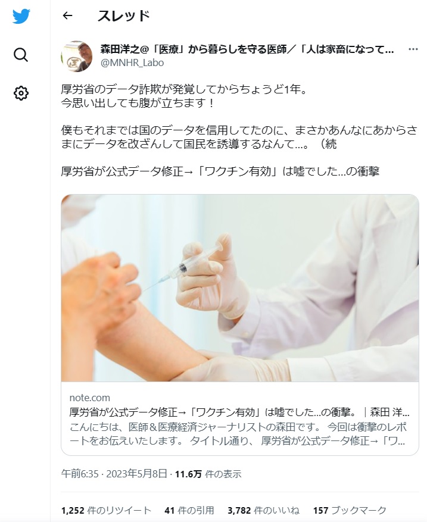Show the 3,782 件のいいね list
Viewport: 427px width, 522px height.
tap(263, 510)
